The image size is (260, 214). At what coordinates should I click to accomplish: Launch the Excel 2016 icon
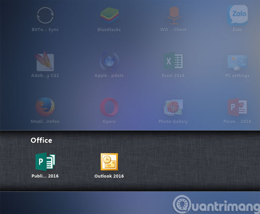174,61
